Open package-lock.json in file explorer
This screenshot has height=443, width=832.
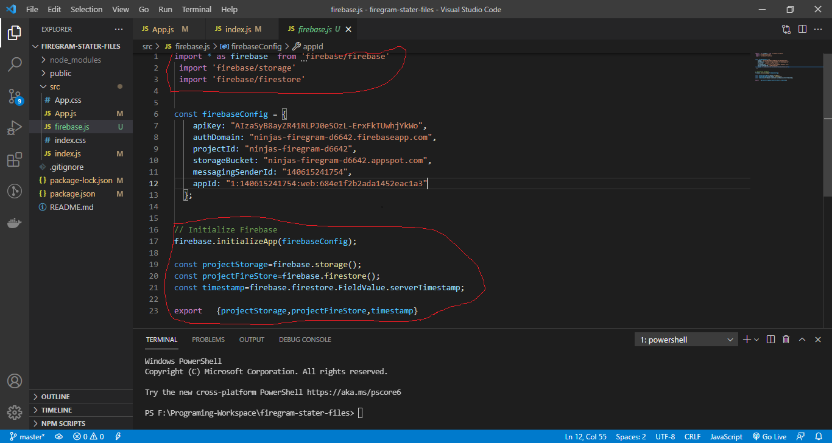click(x=81, y=180)
